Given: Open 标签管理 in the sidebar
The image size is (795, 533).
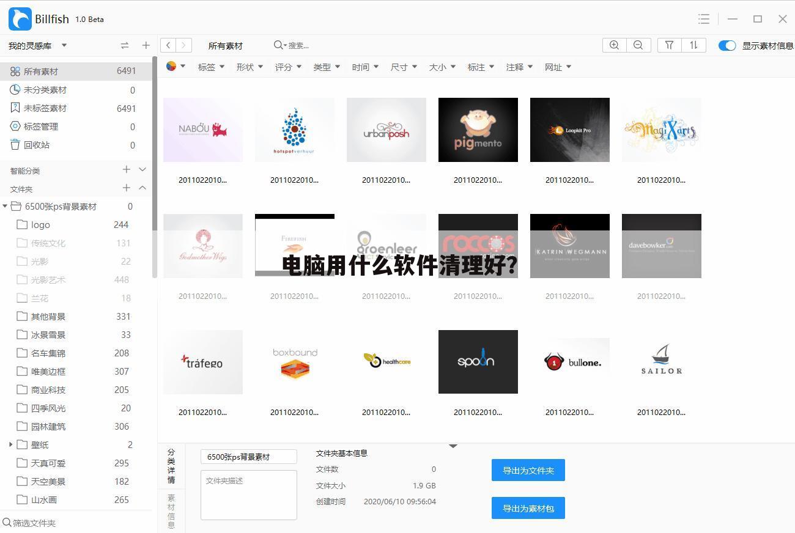Looking at the screenshot, I should [x=76, y=127].
